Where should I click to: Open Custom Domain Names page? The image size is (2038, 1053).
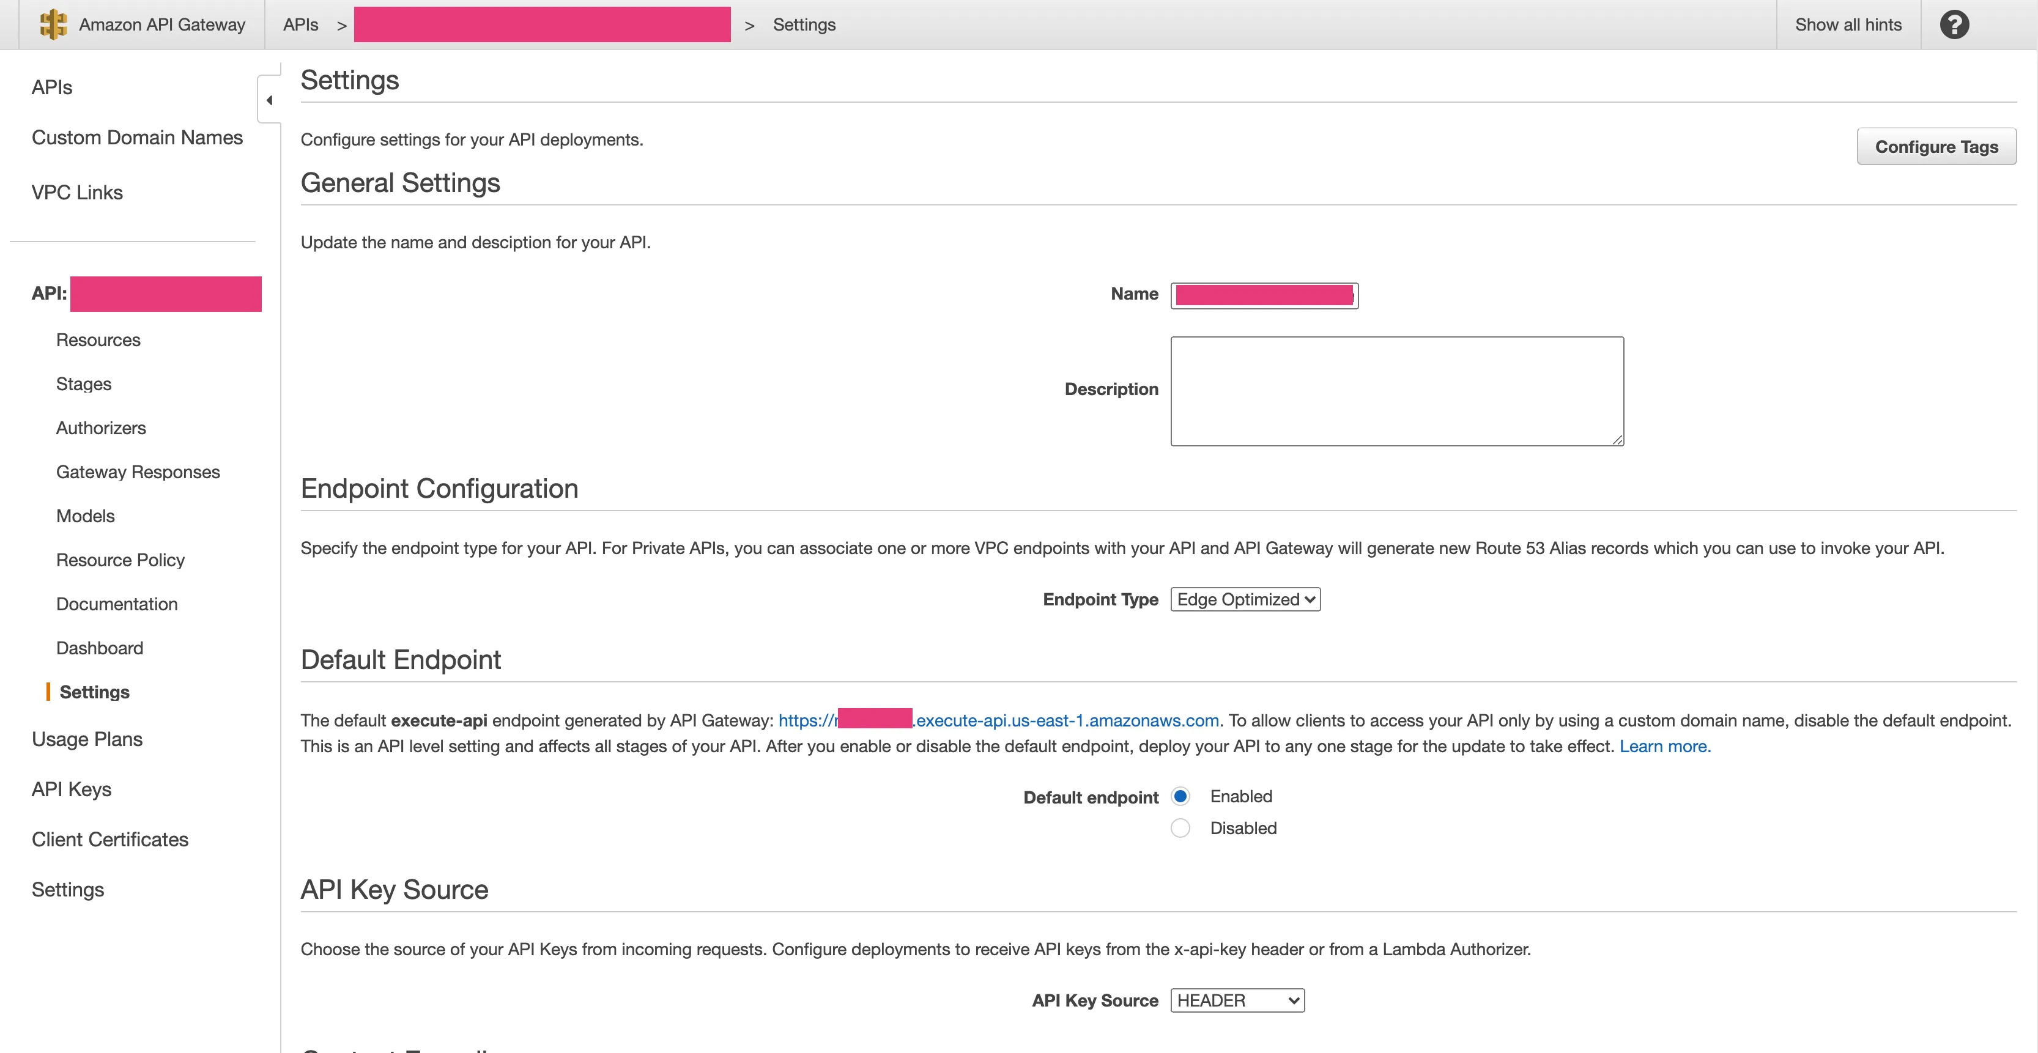click(137, 138)
